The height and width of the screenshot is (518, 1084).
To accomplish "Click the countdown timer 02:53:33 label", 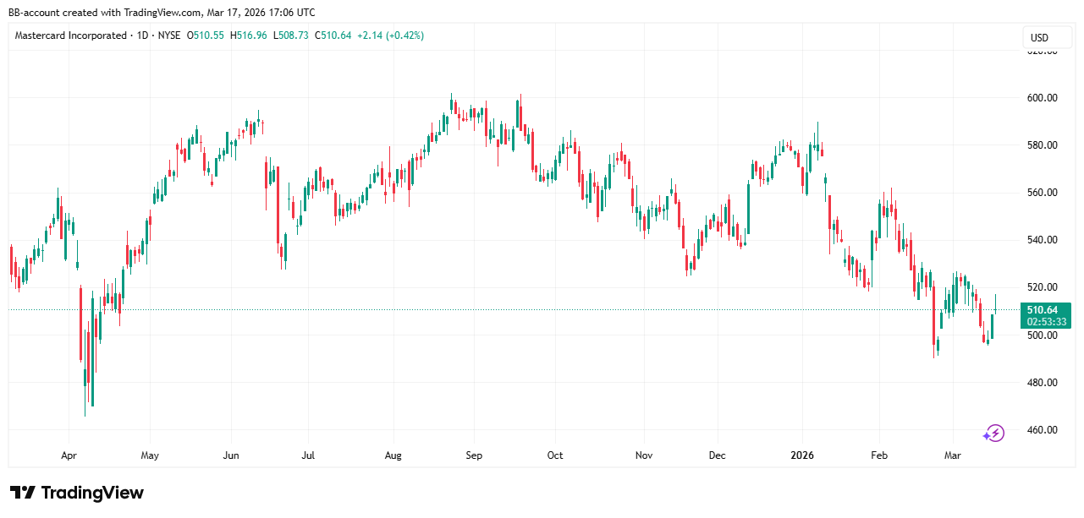I will (x=1047, y=322).
